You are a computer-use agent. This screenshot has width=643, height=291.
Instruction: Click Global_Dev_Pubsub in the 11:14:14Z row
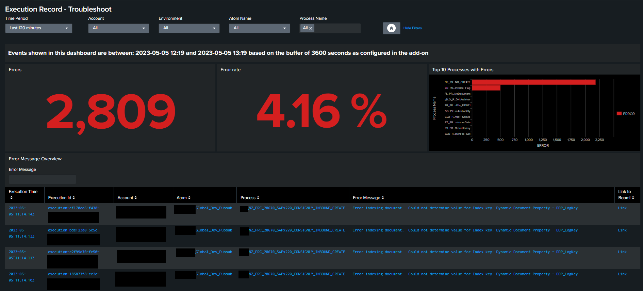[x=214, y=208]
